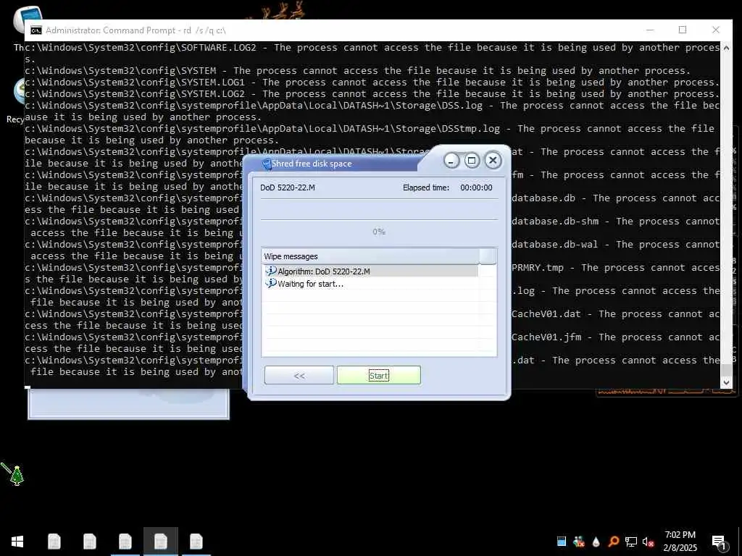742x556 pixels.
Task: Click the green Start button in shredder dialog
Action: pos(378,376)
